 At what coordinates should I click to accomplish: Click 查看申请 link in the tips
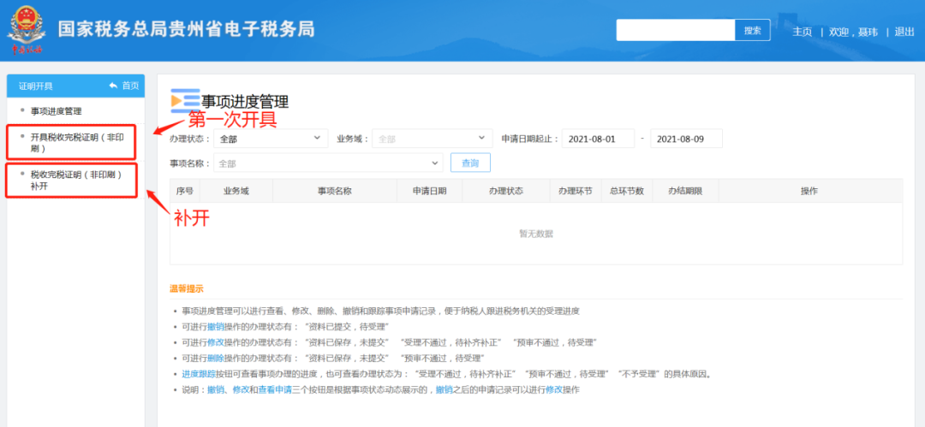point(275,390)
